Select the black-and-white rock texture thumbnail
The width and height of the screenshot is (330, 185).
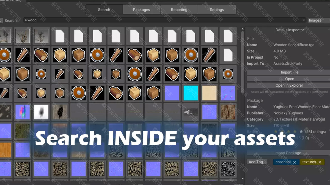[x=228, y=169]
